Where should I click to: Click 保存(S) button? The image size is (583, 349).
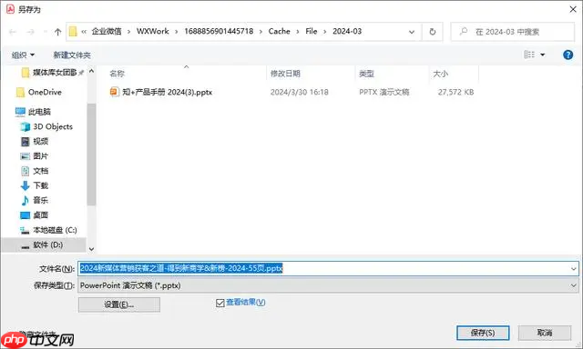(483, 333)
